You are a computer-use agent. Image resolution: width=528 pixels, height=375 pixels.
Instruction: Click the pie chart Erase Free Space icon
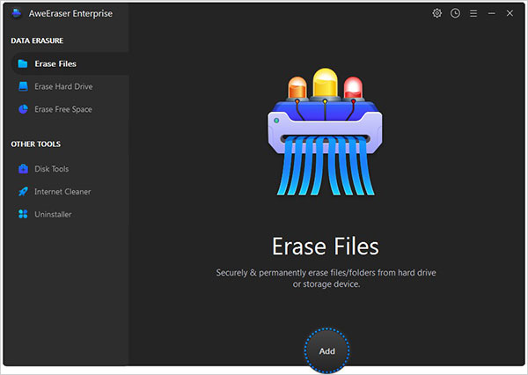23,109
